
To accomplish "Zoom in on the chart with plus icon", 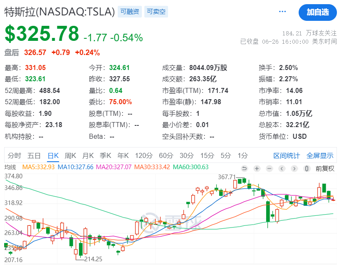I will coord(257,169).
